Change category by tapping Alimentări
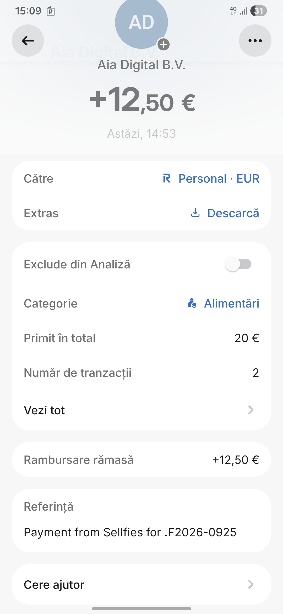 click(x=231, y=303)
